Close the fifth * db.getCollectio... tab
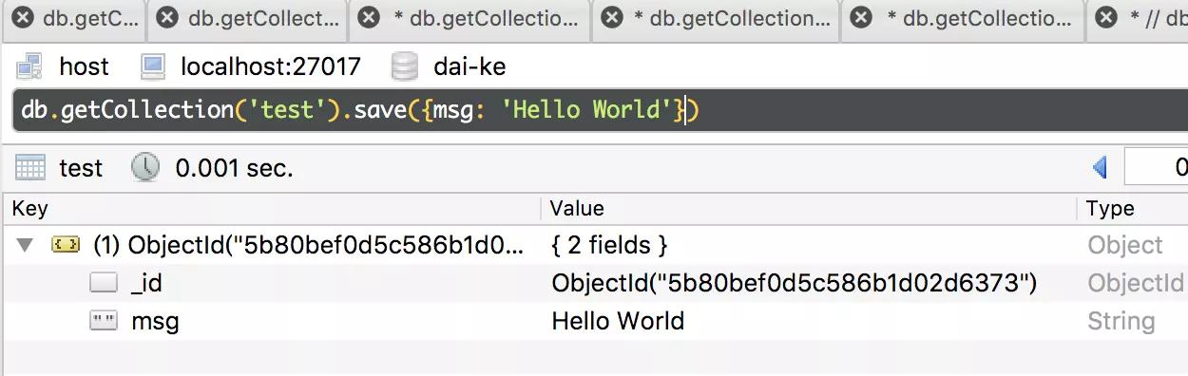Image resolution: width=1188 pixels, height=376 pixels. click(x=861, y=17)
